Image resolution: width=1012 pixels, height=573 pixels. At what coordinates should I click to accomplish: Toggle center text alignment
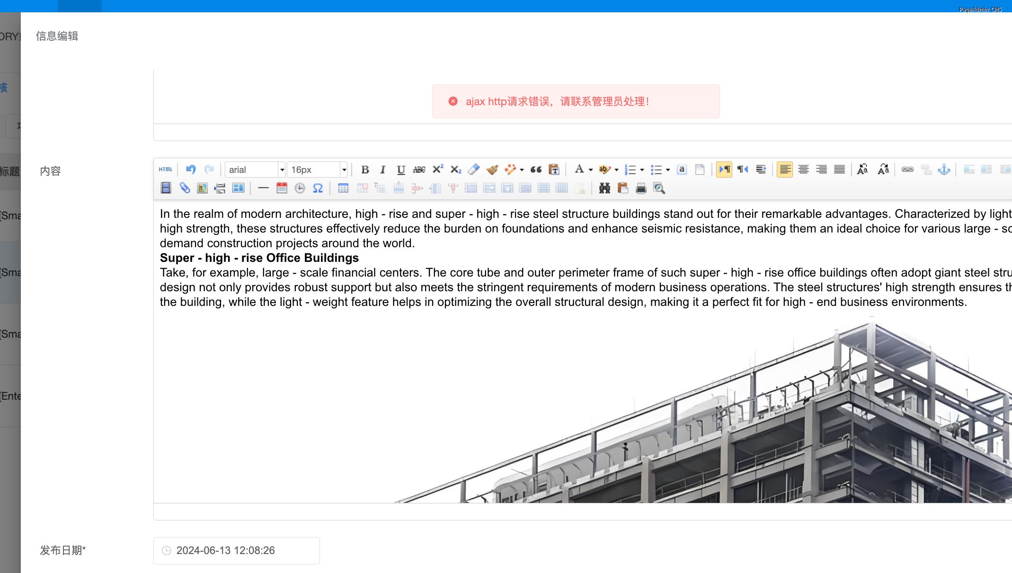[803, 170]
